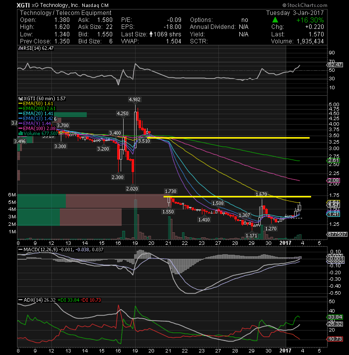Click the 4.250 price label

[123, 114]
